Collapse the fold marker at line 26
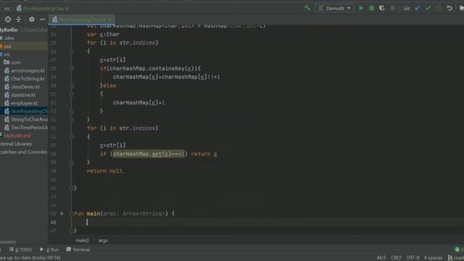The height and width of the screenshot is (261, 464). [72, 51]
